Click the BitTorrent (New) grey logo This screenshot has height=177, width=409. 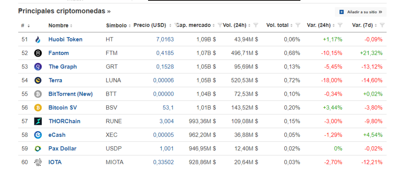[x=38, y=94]
